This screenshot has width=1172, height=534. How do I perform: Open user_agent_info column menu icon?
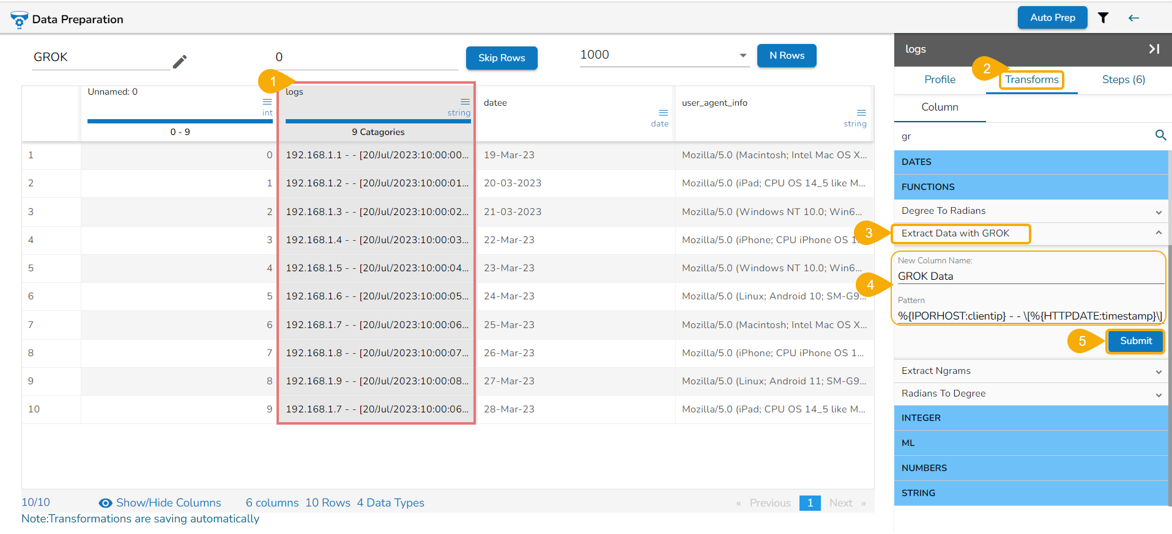(x=861, y=112)
